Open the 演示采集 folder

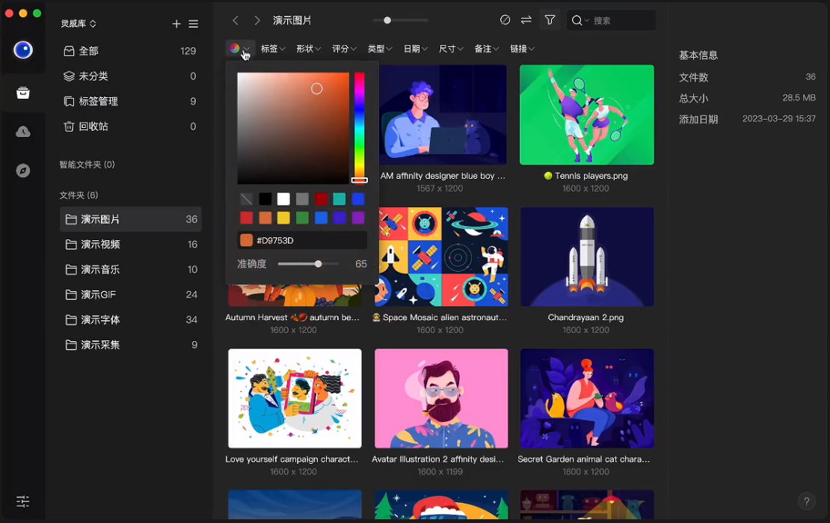[x=130, y=345]
